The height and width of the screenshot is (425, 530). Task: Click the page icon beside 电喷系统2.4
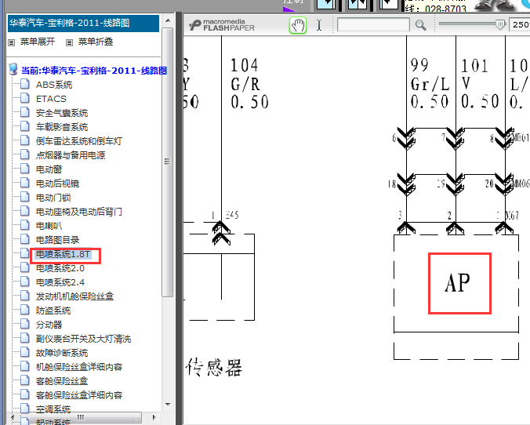(24, 282)
